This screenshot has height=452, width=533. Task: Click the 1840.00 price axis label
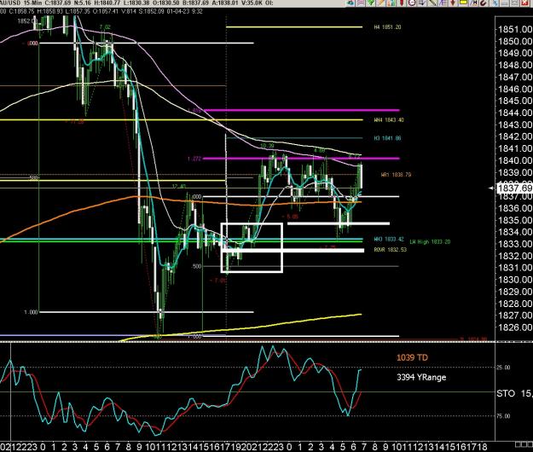click(515, 160)
